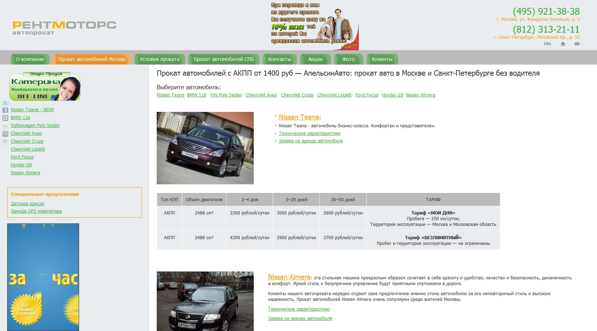Viewport: 597px width, 331px height.
Task: Select the top row link 'Chevrolet Aveo'
Action: click(x=261, y=95)
